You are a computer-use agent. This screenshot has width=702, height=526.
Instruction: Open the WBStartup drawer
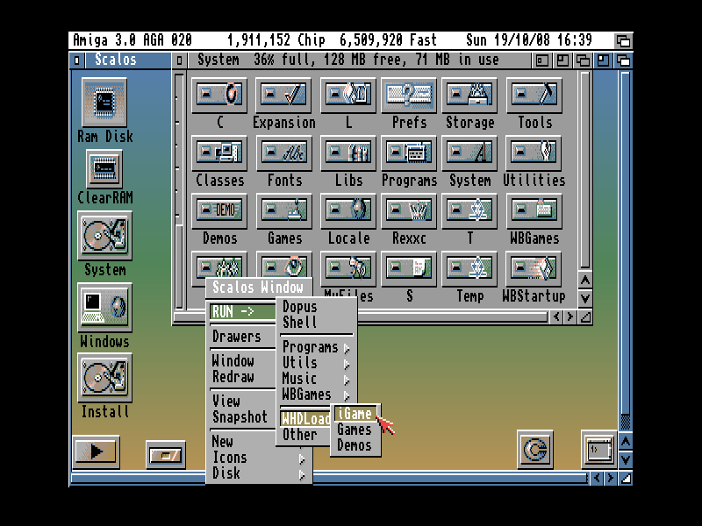(x=534, y=268)
